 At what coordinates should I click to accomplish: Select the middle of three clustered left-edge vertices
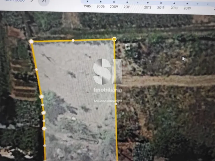[43, 113]
